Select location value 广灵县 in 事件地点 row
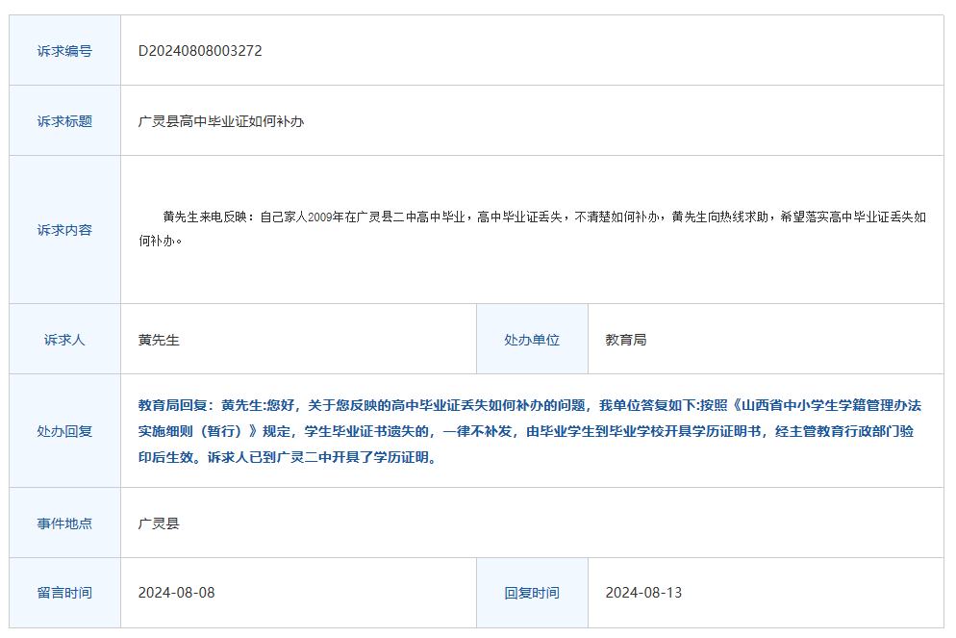Screen dimensions: 956x638 pyautogui.click(x=159, y=523)
